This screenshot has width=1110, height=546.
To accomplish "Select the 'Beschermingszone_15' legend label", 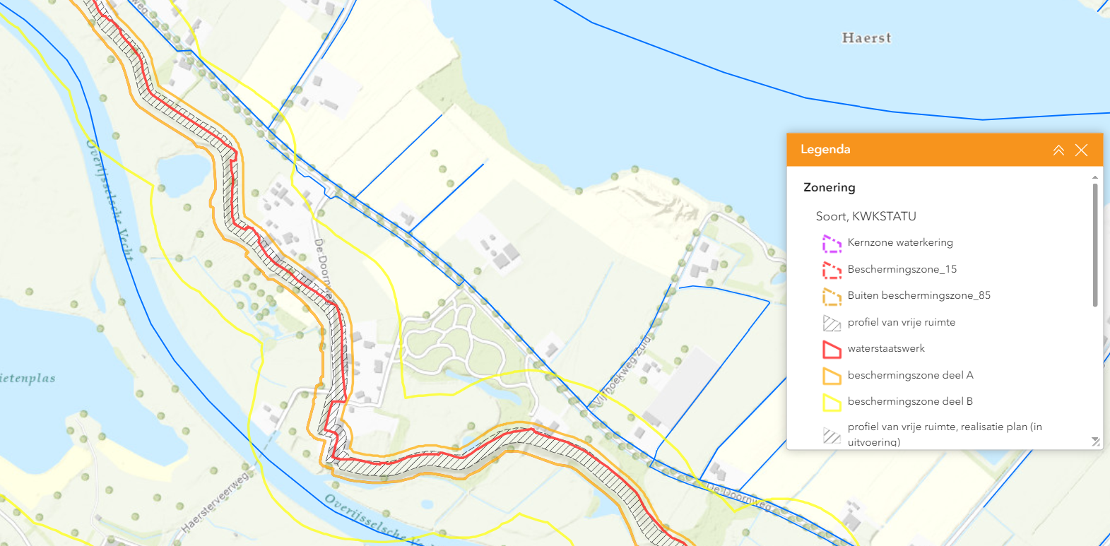I will coord(902,269).
